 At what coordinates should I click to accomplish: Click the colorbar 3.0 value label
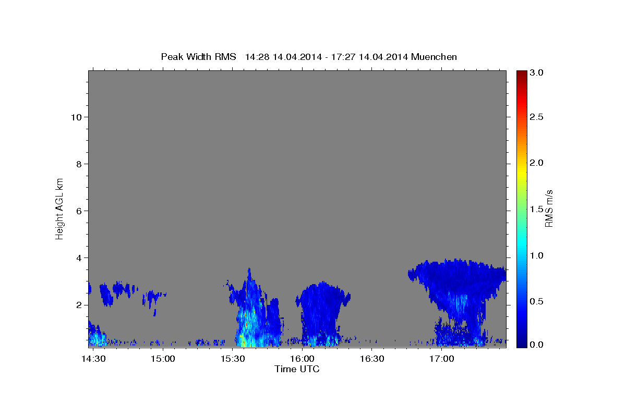537,72
